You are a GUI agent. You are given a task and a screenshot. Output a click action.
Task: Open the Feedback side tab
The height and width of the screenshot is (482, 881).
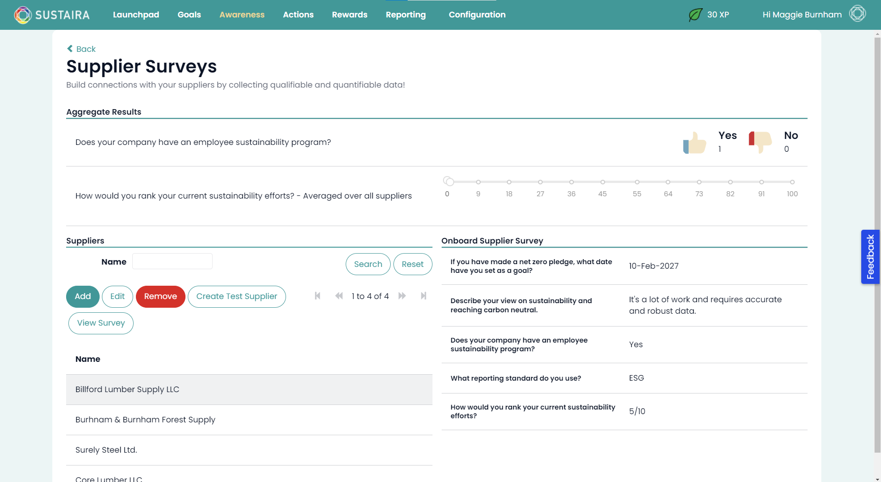pos(870,257)
